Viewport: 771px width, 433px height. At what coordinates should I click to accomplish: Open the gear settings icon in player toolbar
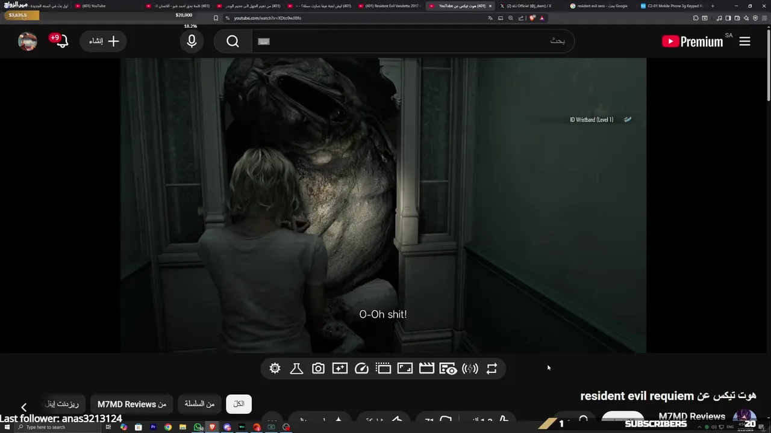pyautogui.click(x=275, y=369)
